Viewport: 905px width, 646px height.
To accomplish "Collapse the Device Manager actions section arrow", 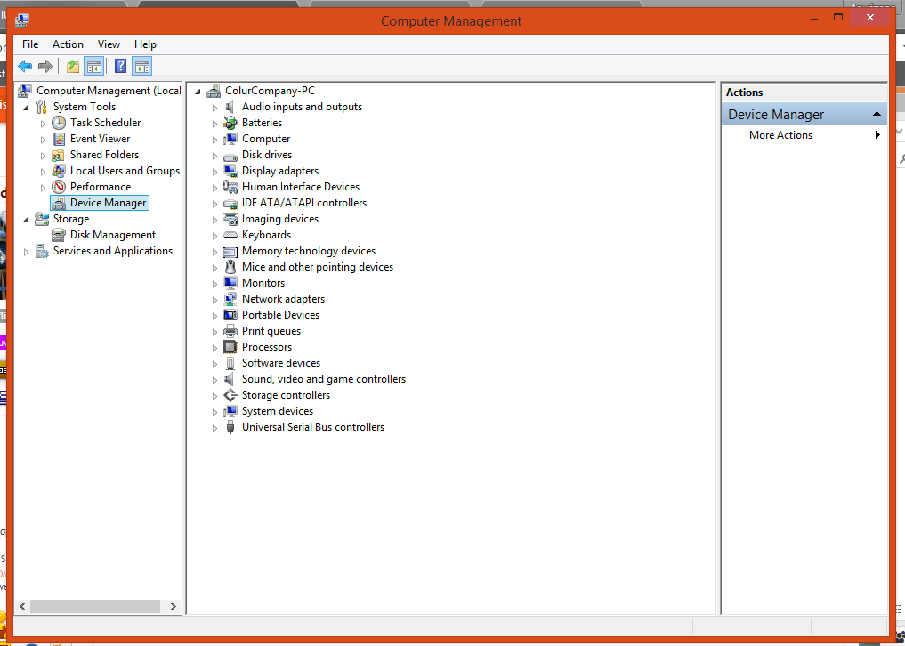I will point(877,114).
